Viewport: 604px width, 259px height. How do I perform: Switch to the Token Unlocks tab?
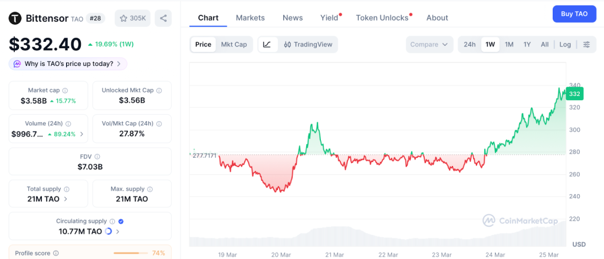(x=382, y=18)
